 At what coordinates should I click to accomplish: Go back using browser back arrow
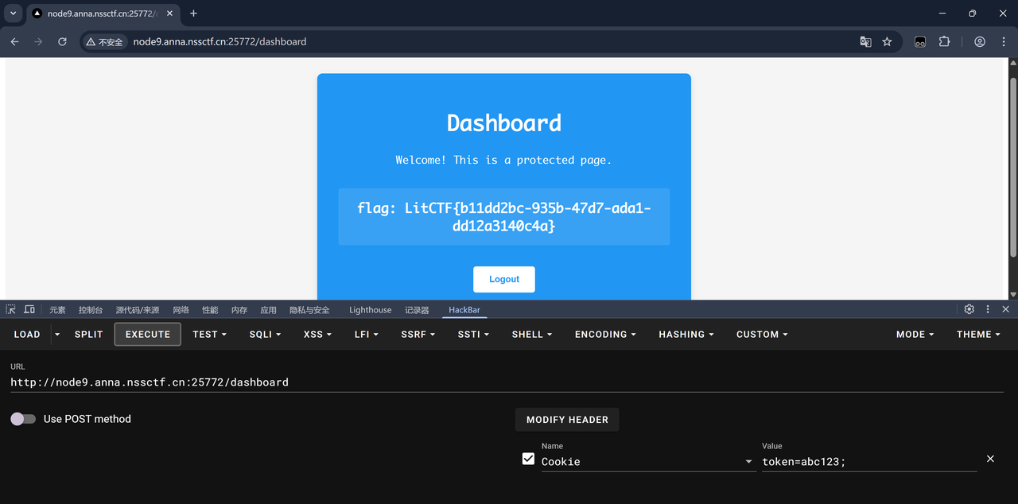click(14, 41)
